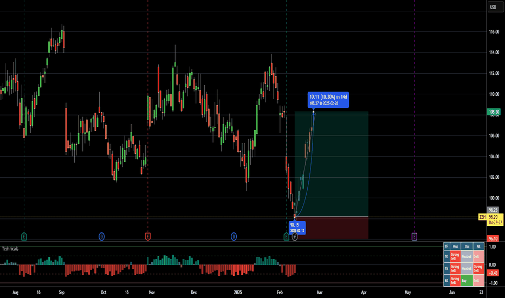505x298 pixels.
Task: Click the Sep label on the time axis
Action: pyautogui.click(x=62, y=293)
